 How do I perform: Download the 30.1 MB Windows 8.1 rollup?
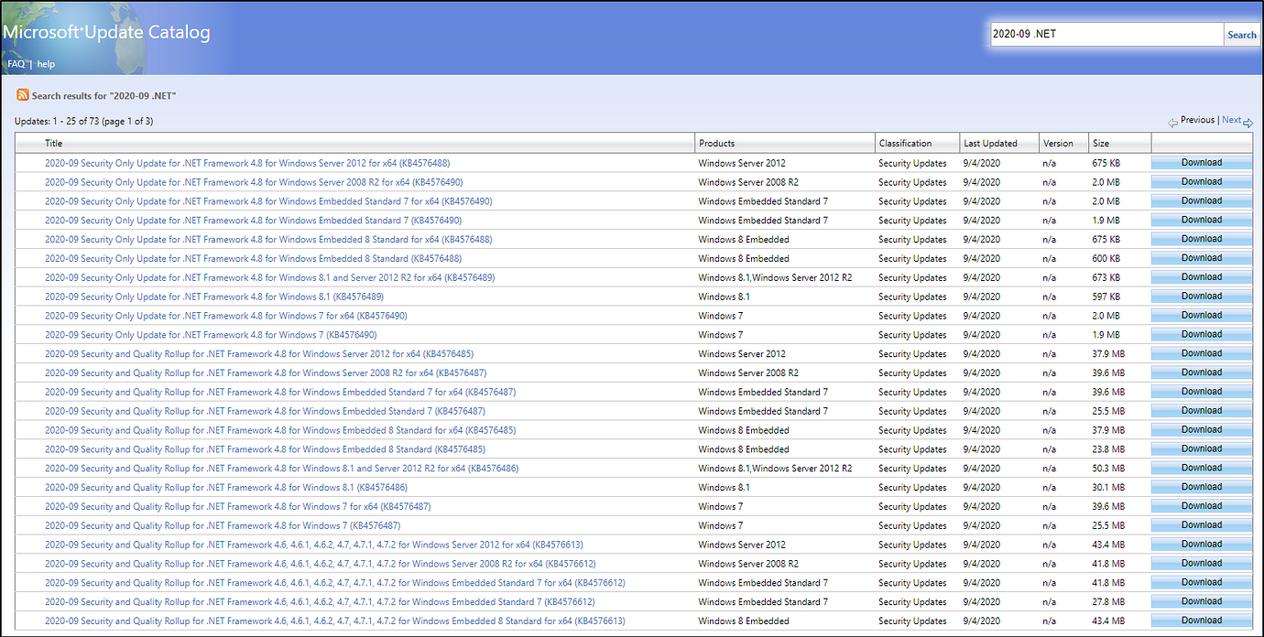pyautogui.click(x=1201, y=487)
